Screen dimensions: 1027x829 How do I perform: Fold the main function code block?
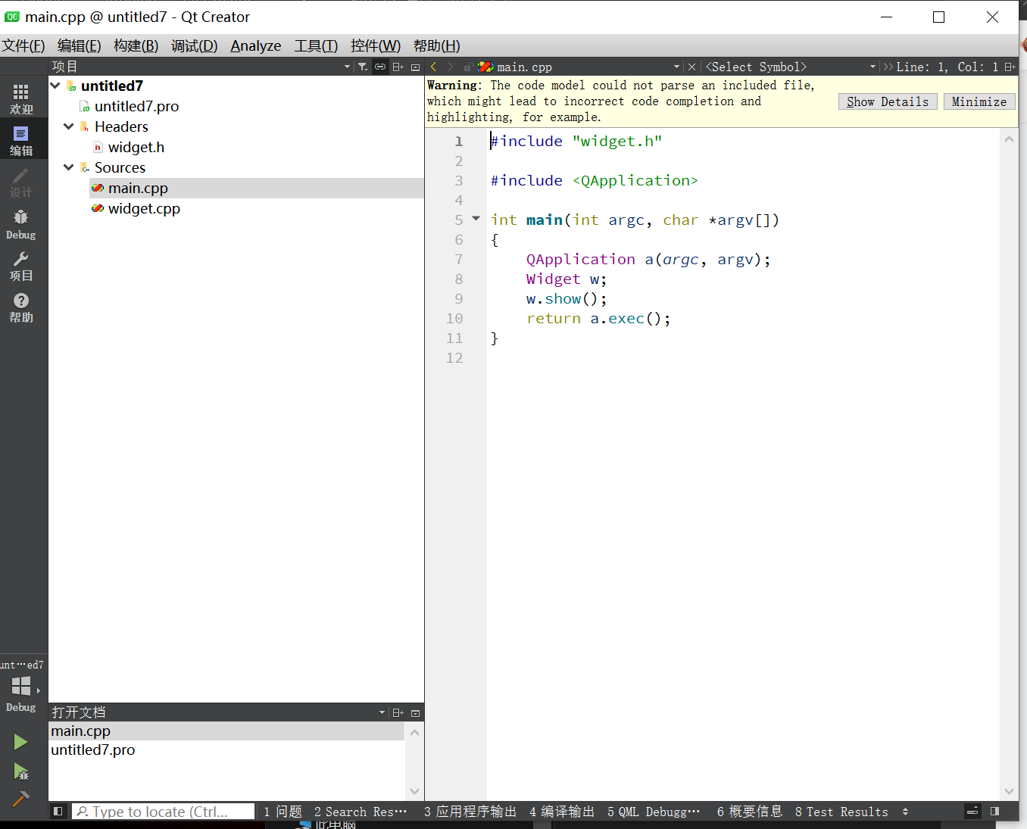[x=476, y=219]
